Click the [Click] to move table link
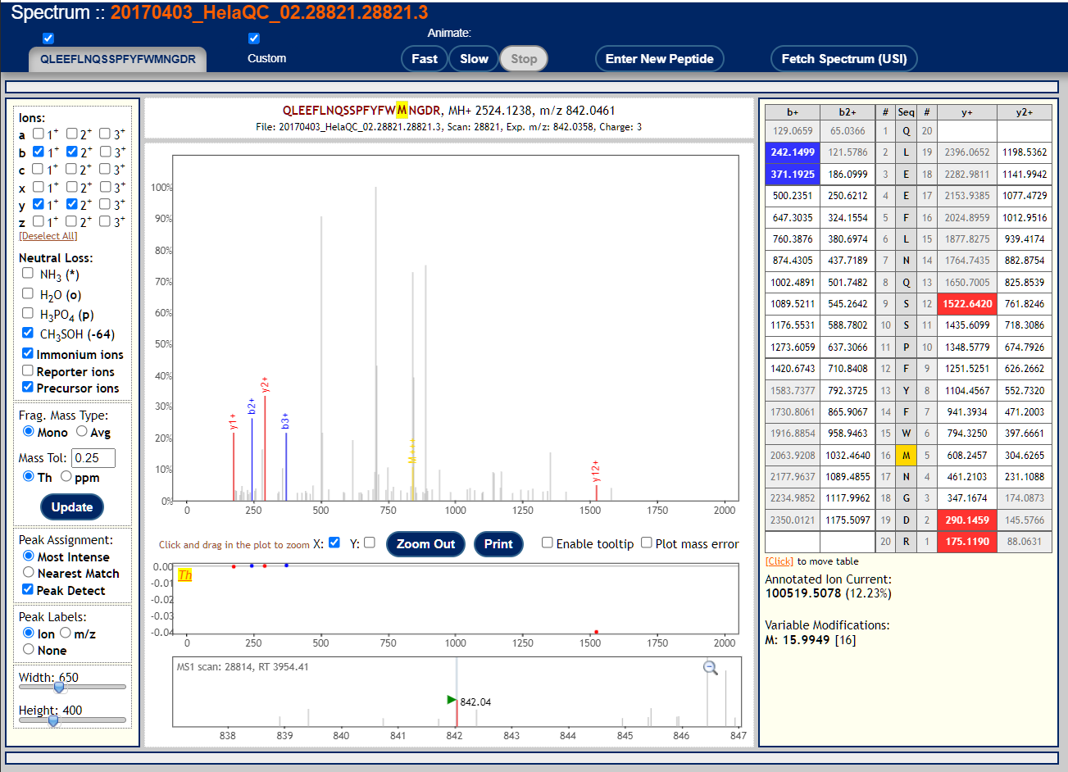The width and height of the screenshot is (1068, 772). click(779, 561)
